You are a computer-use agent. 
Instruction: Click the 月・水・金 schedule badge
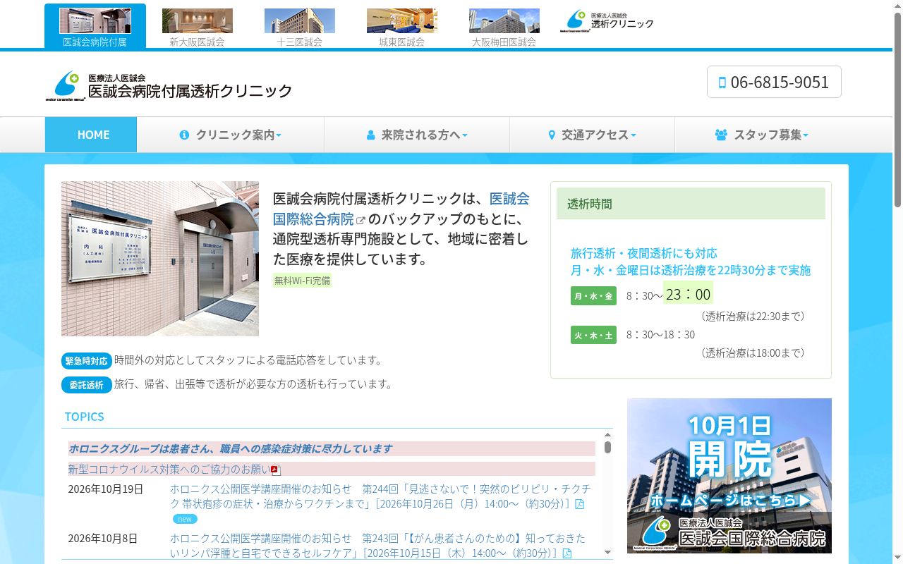point(593,296)
